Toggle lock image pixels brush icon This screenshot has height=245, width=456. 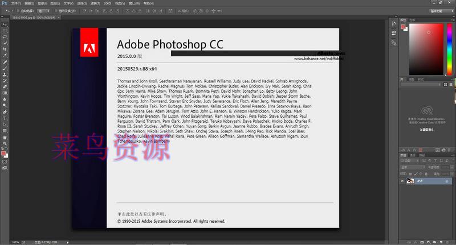coord(416,174)
